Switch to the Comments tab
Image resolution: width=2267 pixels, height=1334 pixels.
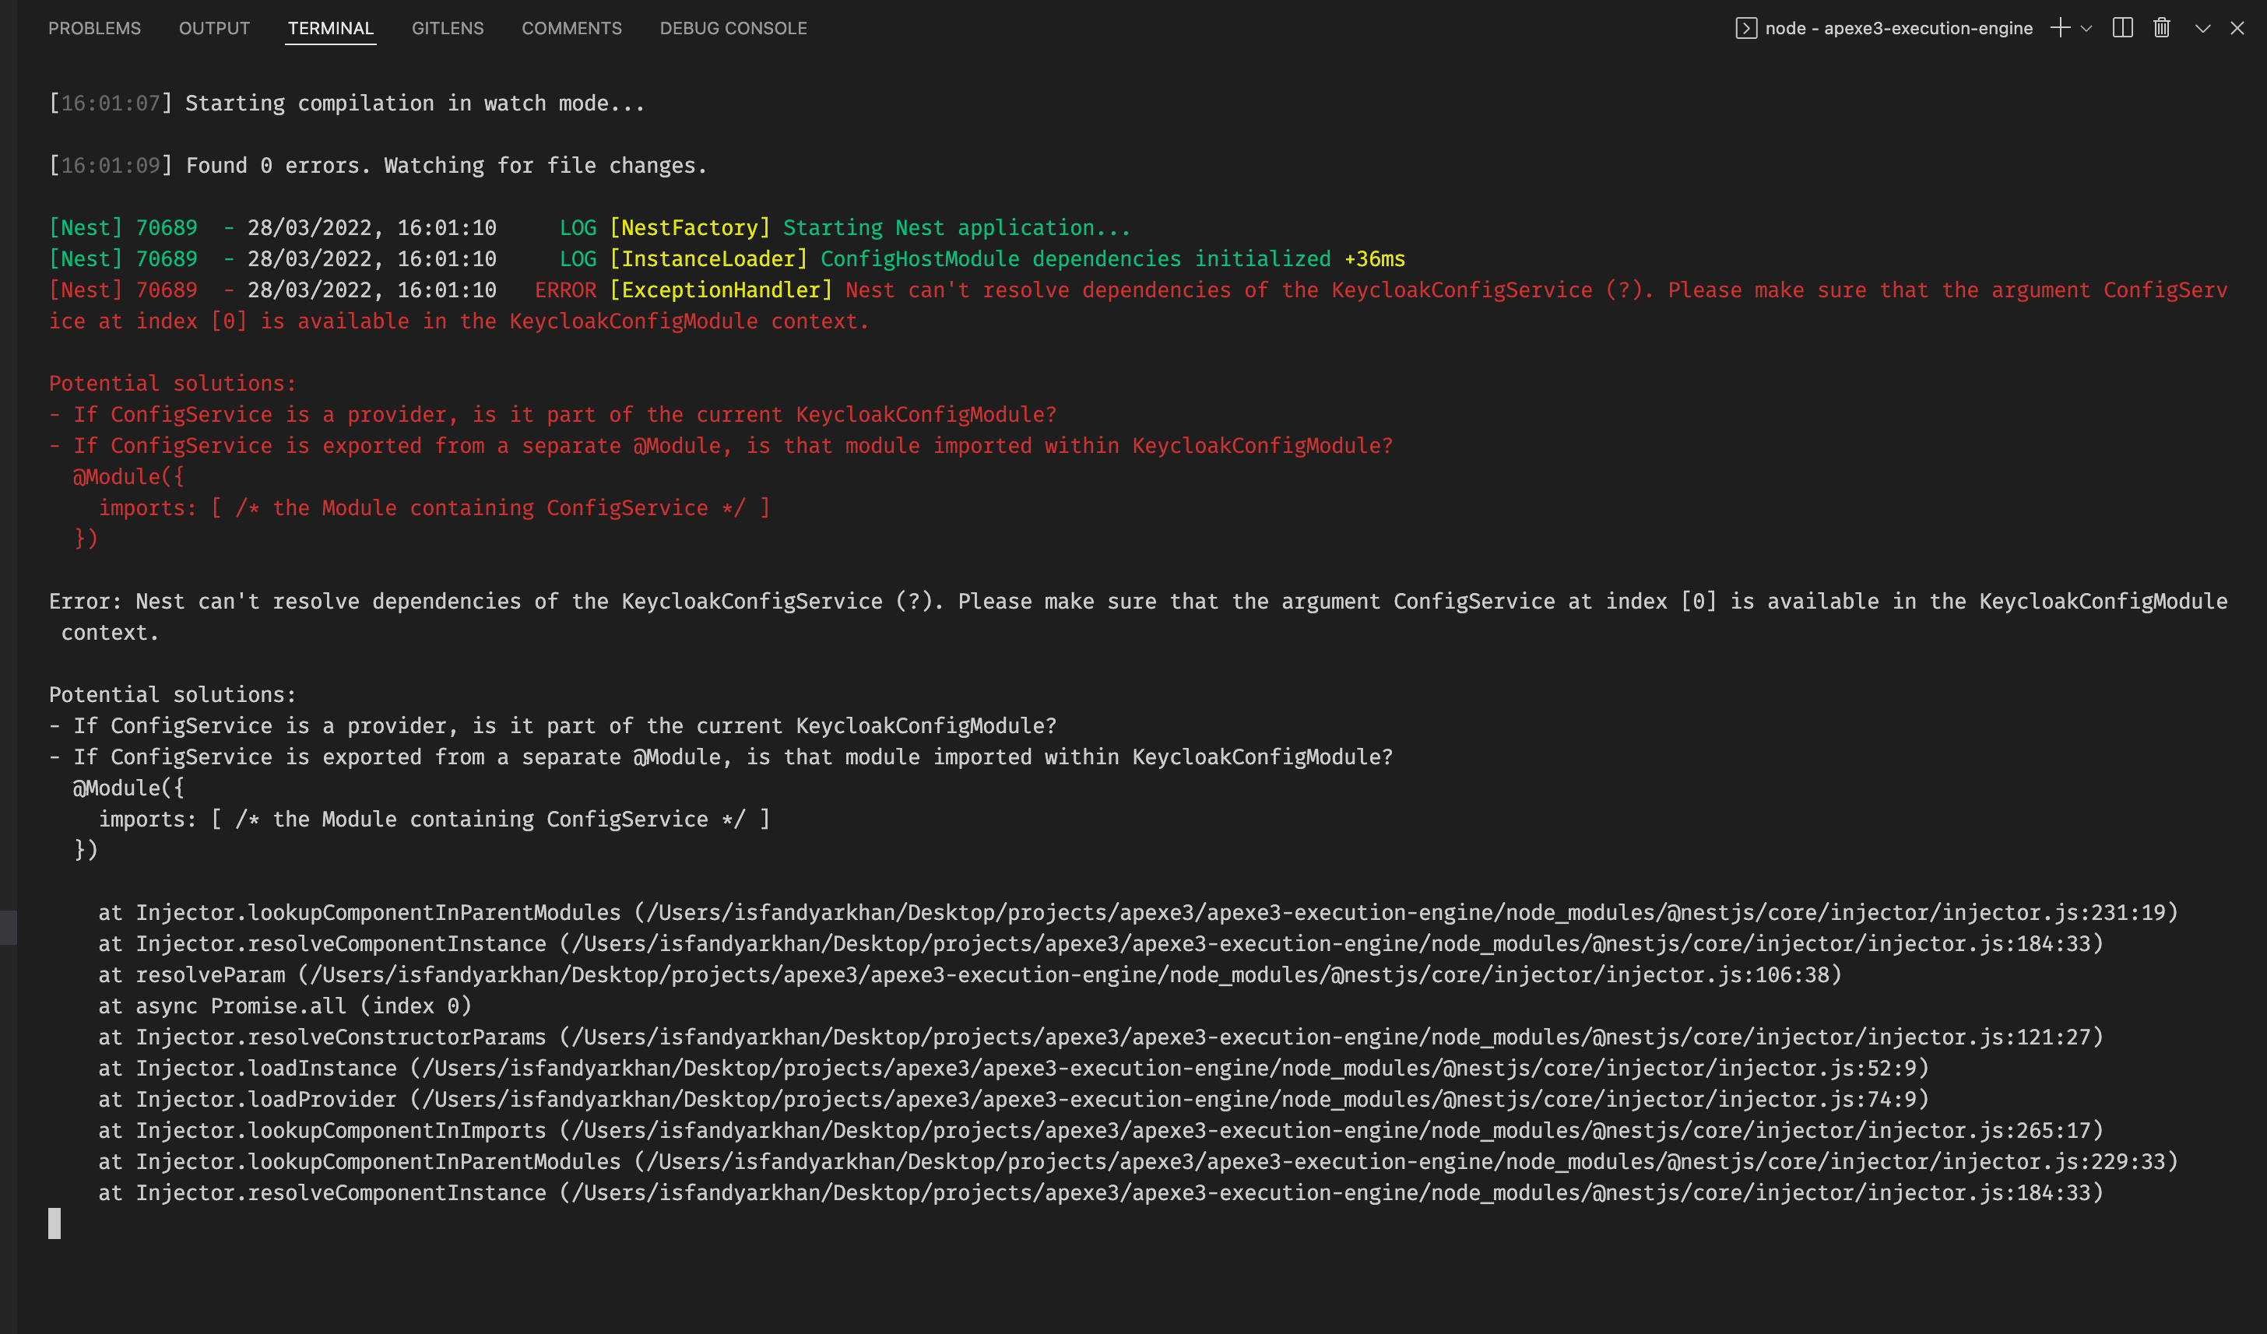click(x=571, y=28)
